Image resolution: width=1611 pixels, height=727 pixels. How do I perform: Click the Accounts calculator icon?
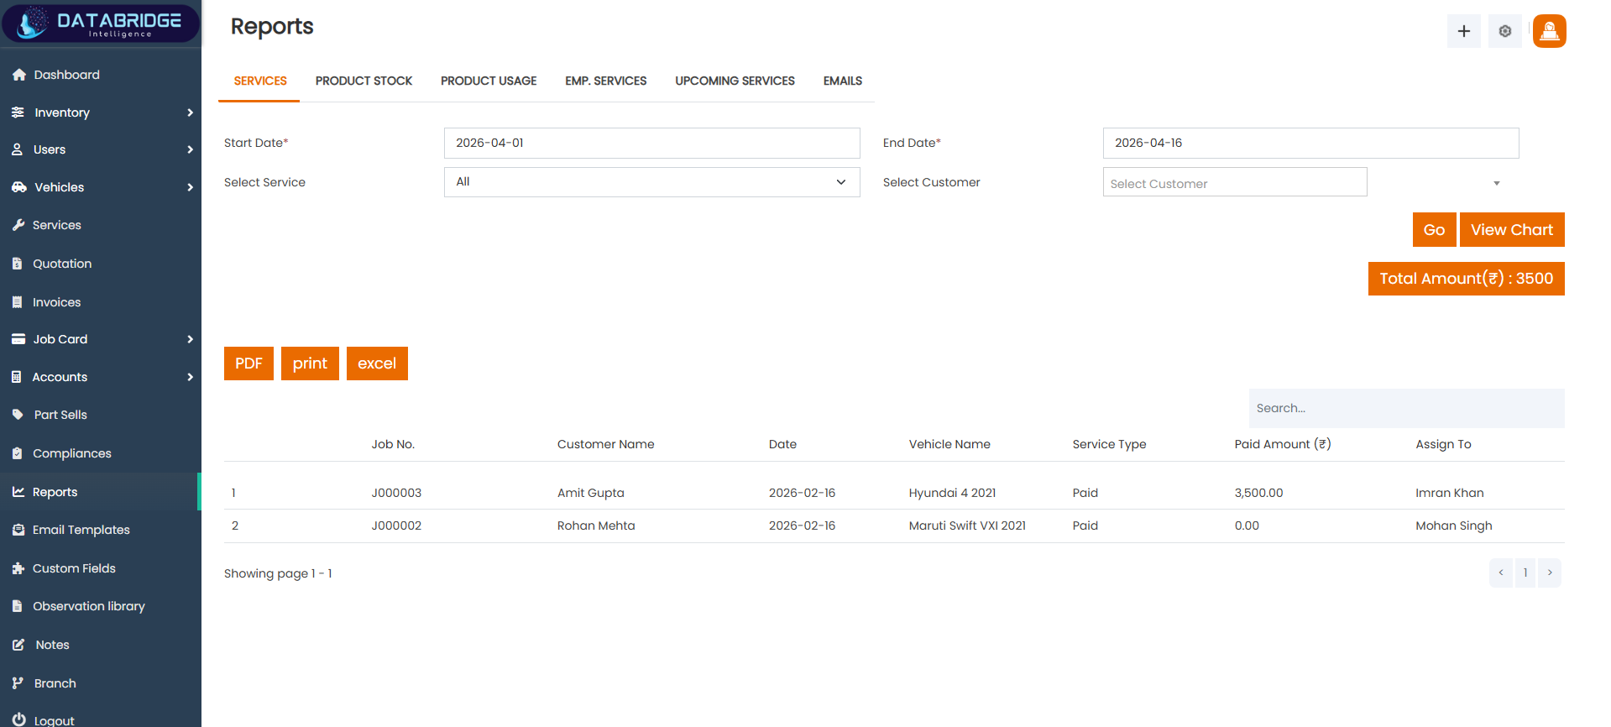click(x=17, y=377)
